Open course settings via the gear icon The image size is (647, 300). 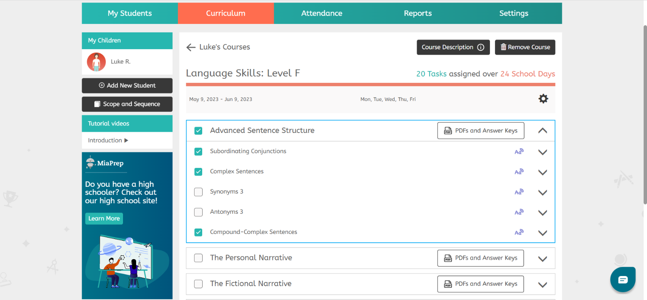543,98
